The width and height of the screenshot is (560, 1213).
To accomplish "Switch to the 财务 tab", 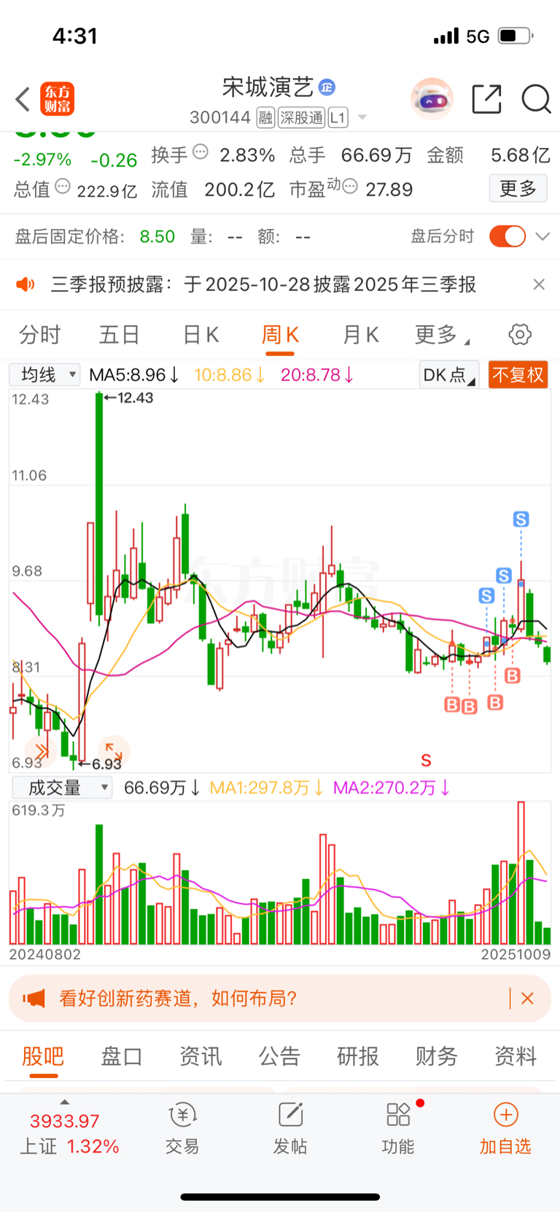I will pyautogui.click(x=437, y=1056).
